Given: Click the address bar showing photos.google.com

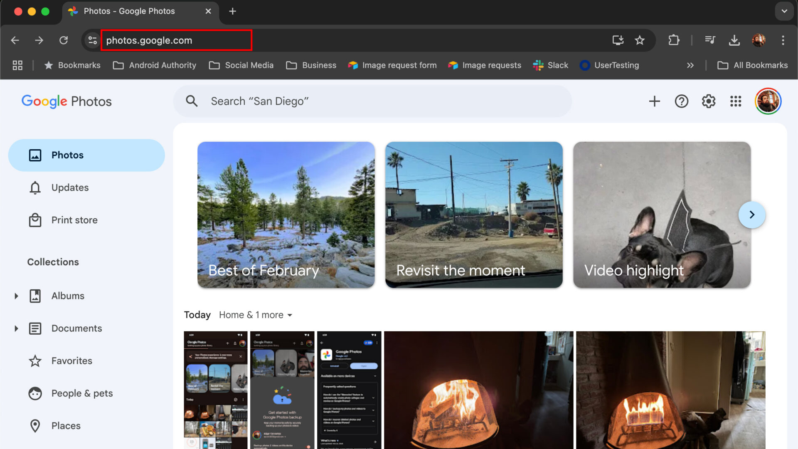Looking at the screenshot, I should (176, 40).
